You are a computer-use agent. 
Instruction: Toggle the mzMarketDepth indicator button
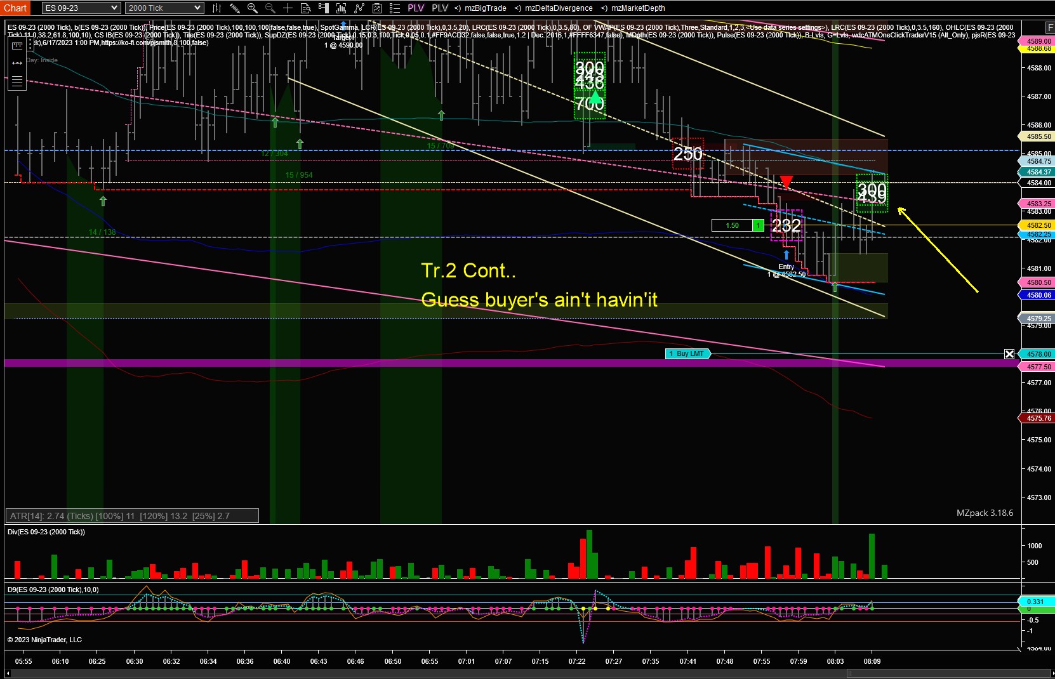(x=633, y=8)
